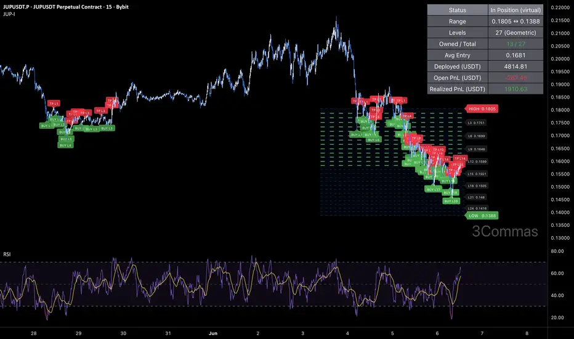This screenshot has width=574, height=339.
Task: Click the 0.22000 price axis label
Action: coord(560,7)
